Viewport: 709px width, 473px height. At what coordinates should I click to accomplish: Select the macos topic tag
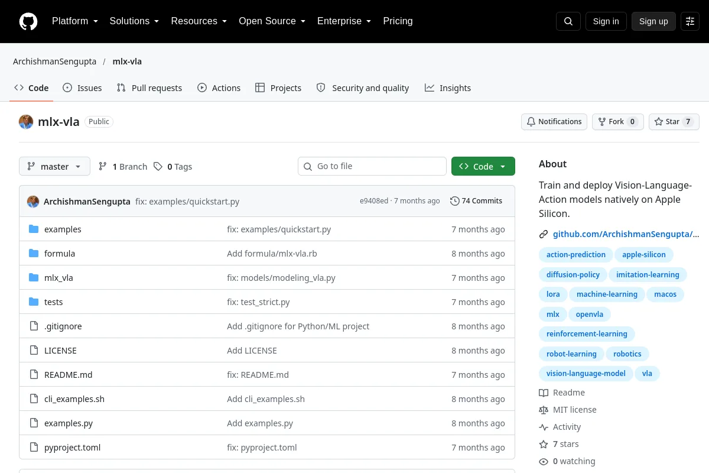(665, 294)
